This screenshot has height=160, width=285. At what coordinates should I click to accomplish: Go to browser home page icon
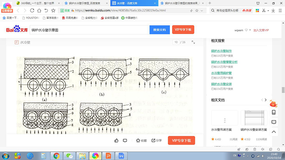(x=40, y=10)
